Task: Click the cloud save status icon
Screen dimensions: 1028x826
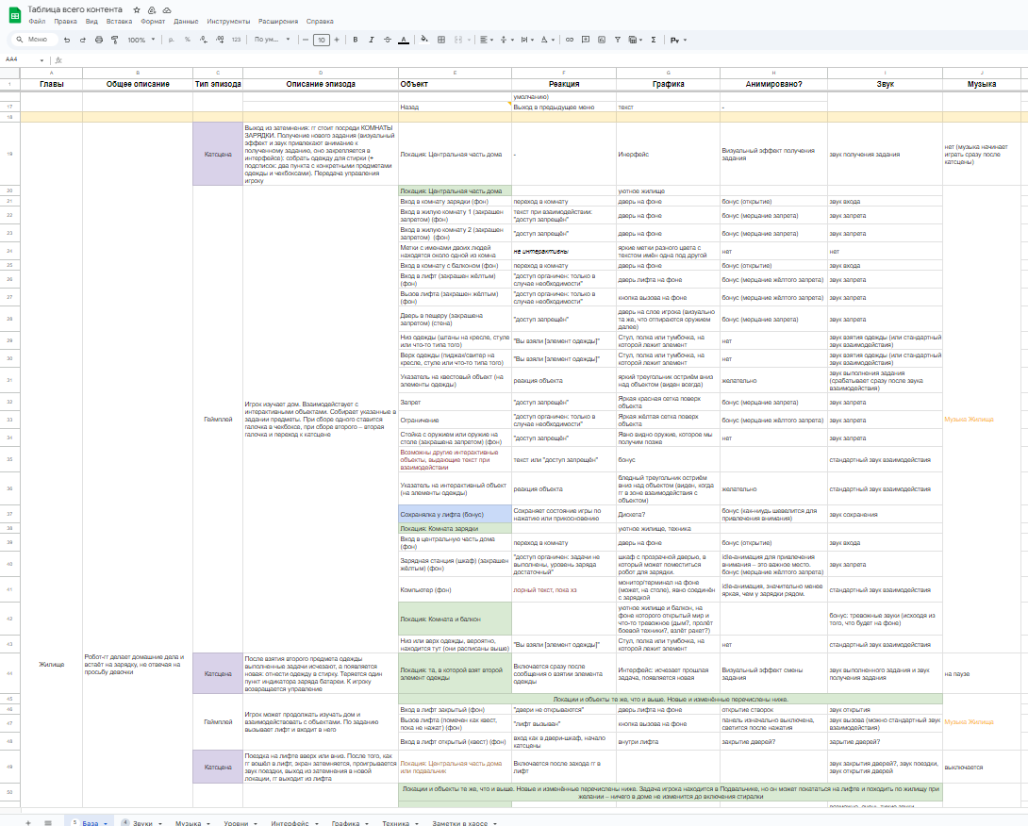Action: click(167, 9)
